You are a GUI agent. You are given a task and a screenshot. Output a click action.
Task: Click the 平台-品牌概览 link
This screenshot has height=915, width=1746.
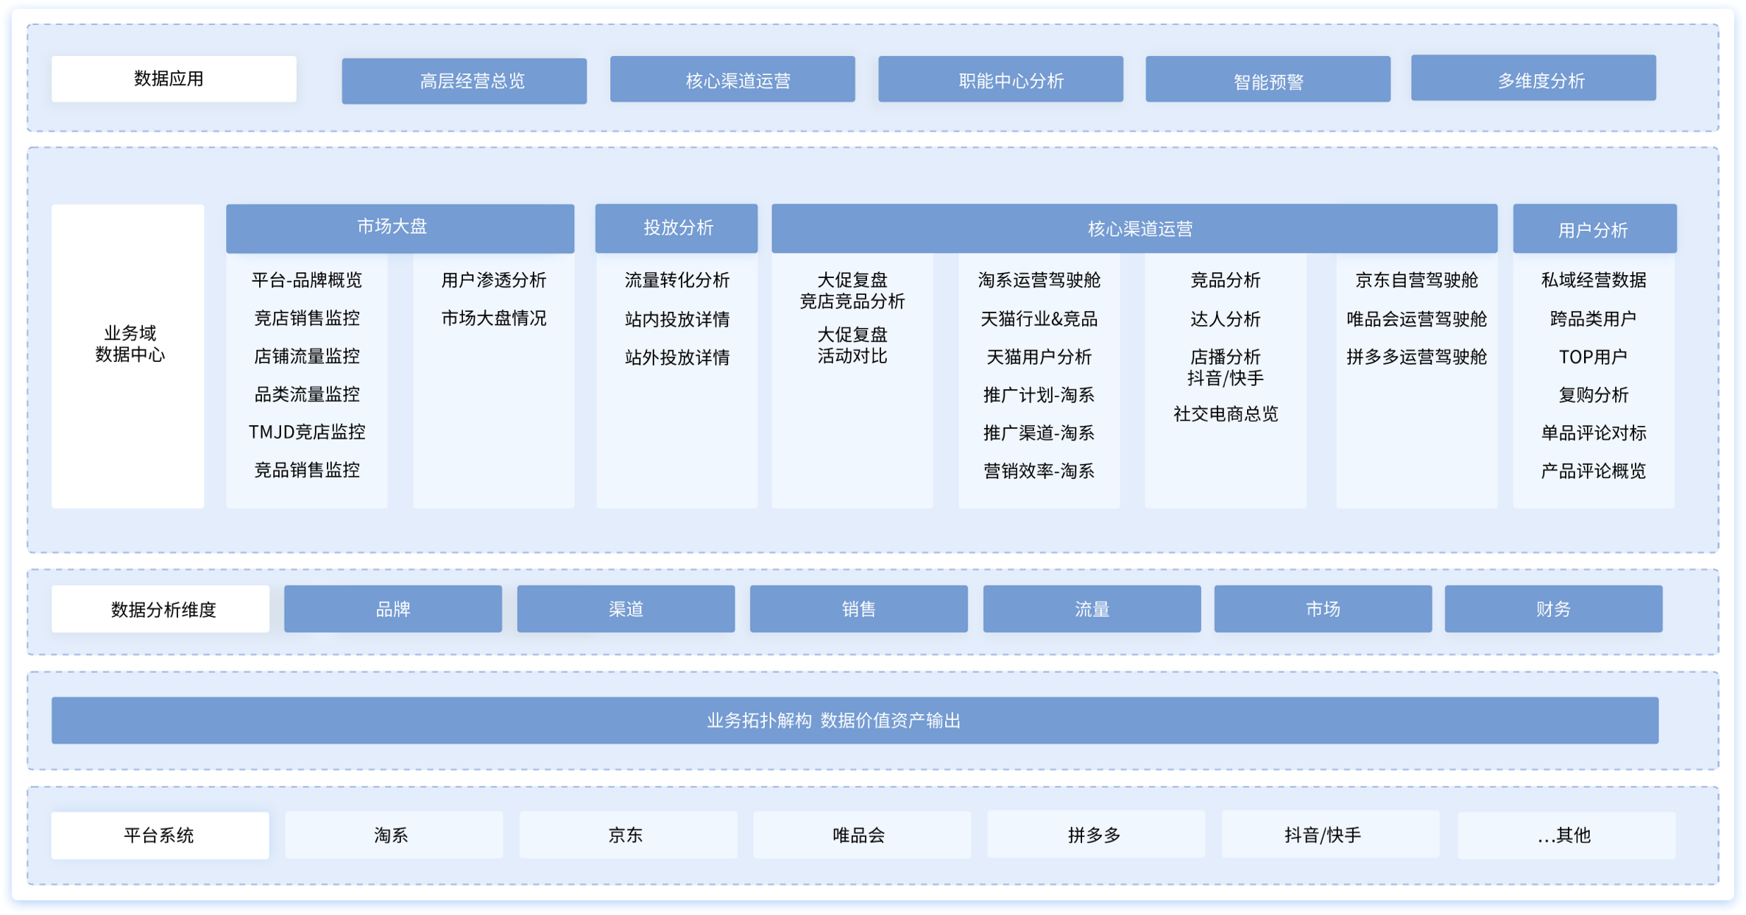click(307, 280)
